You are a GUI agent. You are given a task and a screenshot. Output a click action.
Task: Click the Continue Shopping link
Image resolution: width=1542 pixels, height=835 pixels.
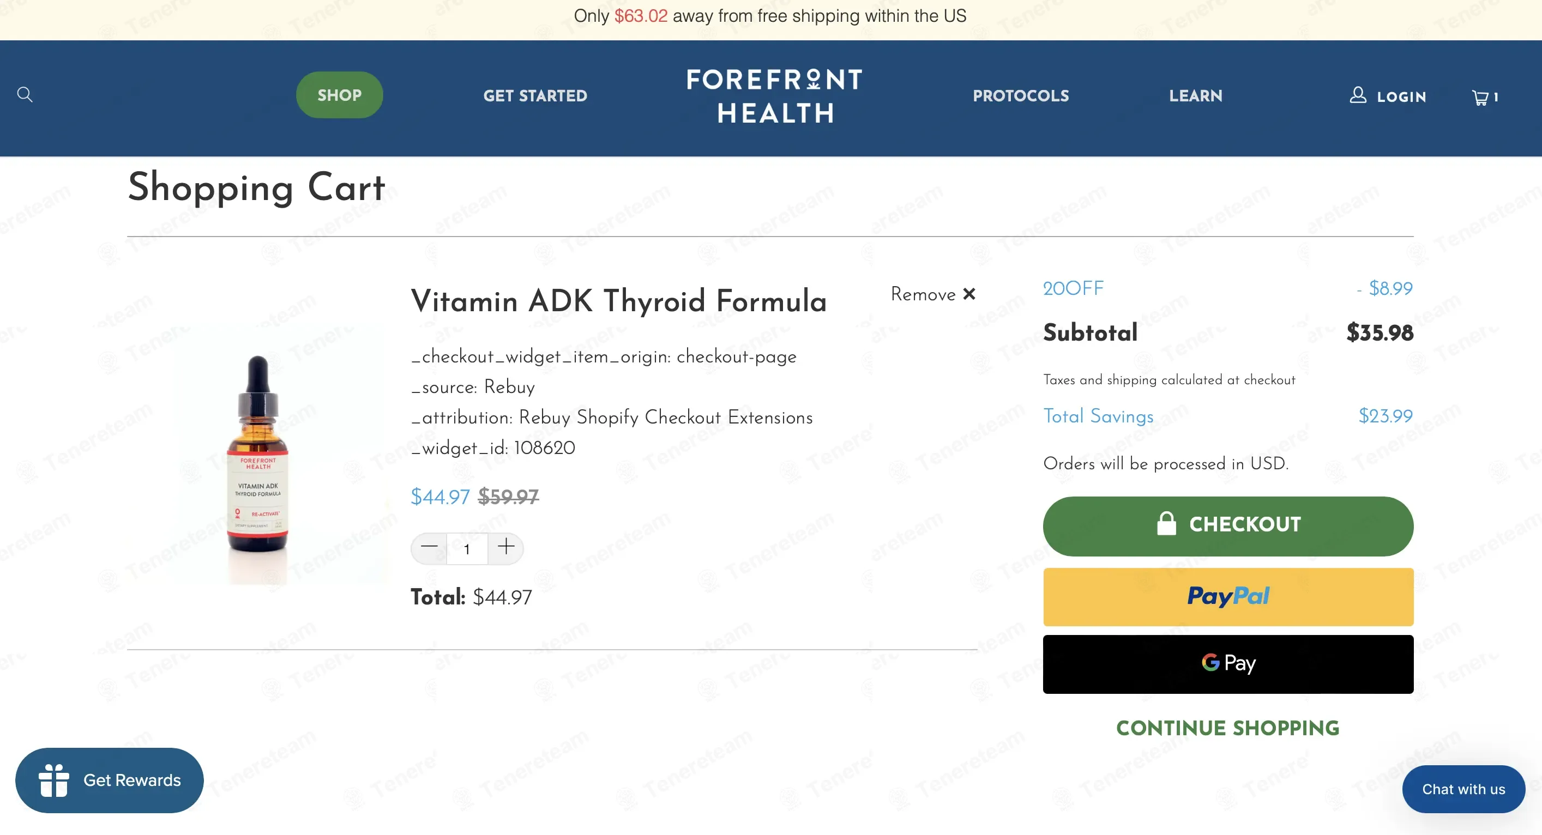(1228, 728)
